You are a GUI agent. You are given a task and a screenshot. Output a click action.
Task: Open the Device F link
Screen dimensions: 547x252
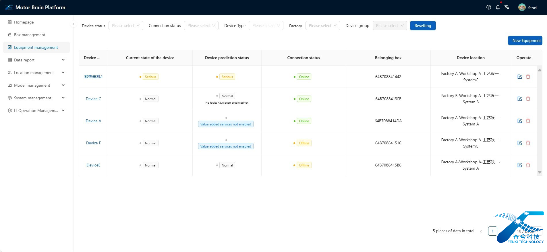(93, 143)
